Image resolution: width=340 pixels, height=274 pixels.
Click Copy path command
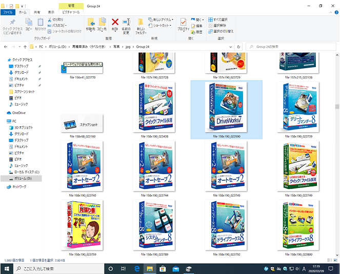[57, 26]
